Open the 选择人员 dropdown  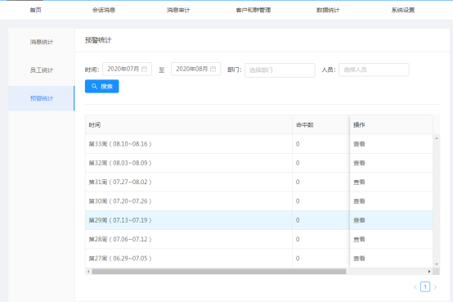pos(374,70)
